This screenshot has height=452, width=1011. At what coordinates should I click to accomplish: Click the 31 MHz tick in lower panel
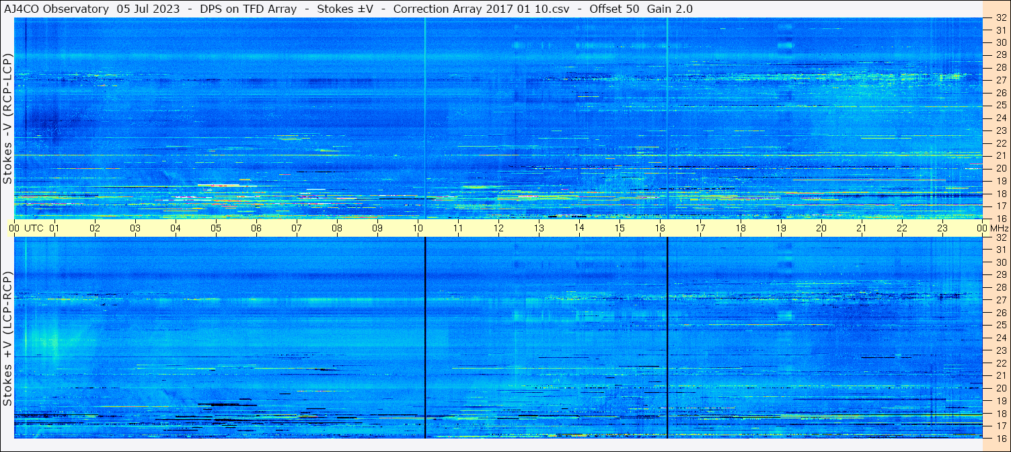click(x=1001, y=250)
